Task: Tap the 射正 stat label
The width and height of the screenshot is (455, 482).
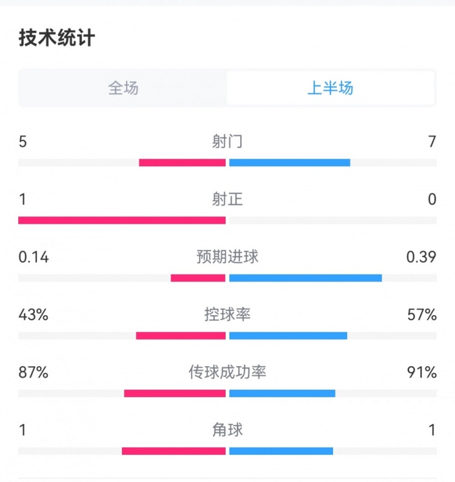Action: [227, 199]
